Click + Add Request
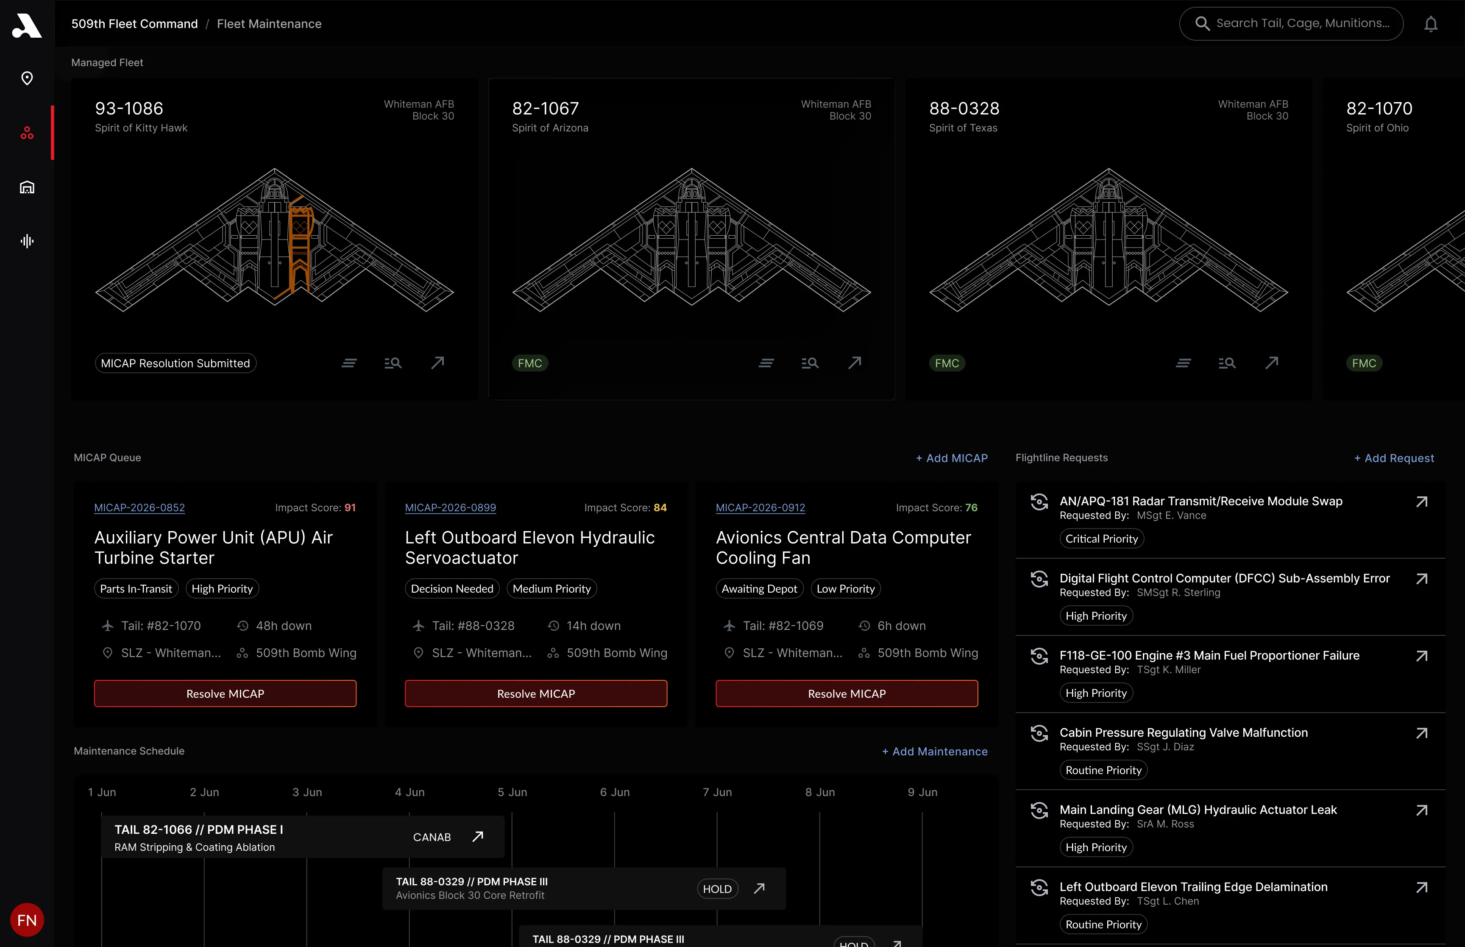Viewport: 1465px width, 947px height. (1394, 458)
